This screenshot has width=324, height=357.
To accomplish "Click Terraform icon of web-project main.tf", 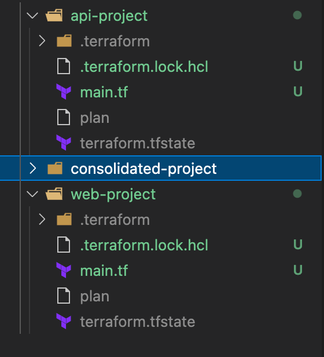I will tap(64, 270).
